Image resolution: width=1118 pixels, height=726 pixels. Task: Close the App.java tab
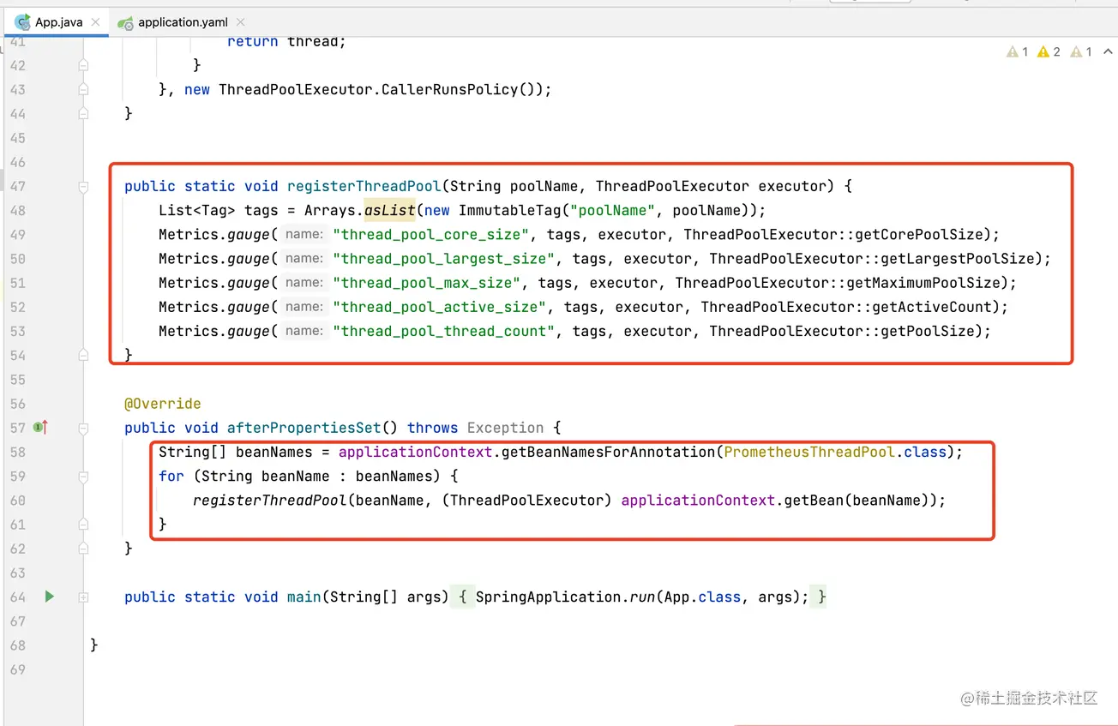[95, 23]
